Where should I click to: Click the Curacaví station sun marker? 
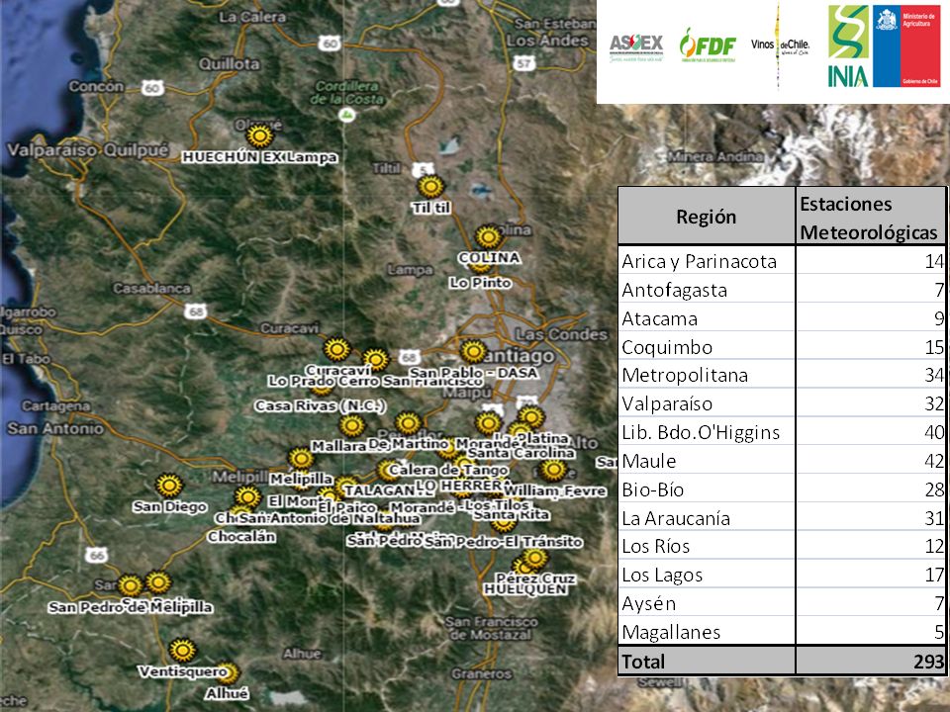point(336,349)
